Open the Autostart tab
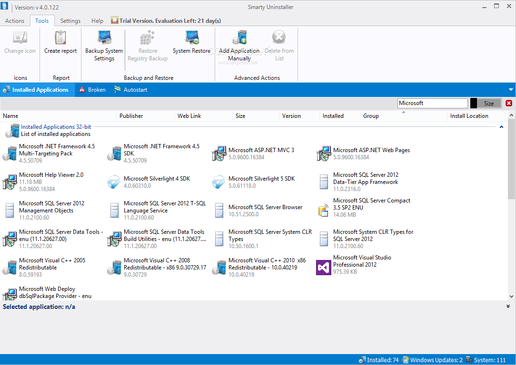 coord(131,90)
